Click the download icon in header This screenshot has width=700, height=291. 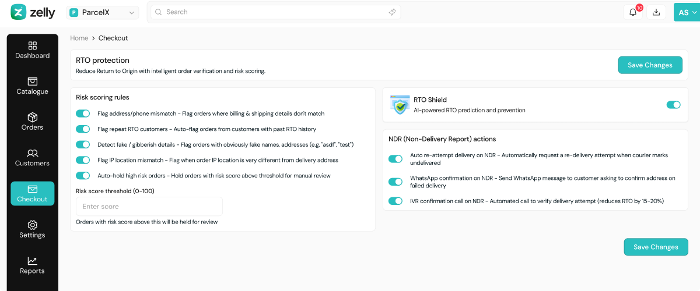coord(656,12)
